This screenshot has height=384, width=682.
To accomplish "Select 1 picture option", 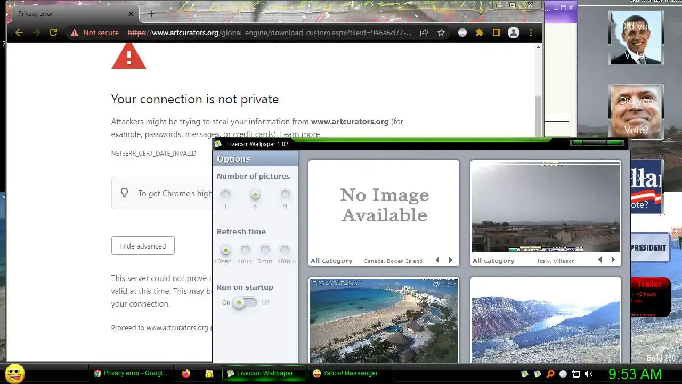I will (225, 195).
